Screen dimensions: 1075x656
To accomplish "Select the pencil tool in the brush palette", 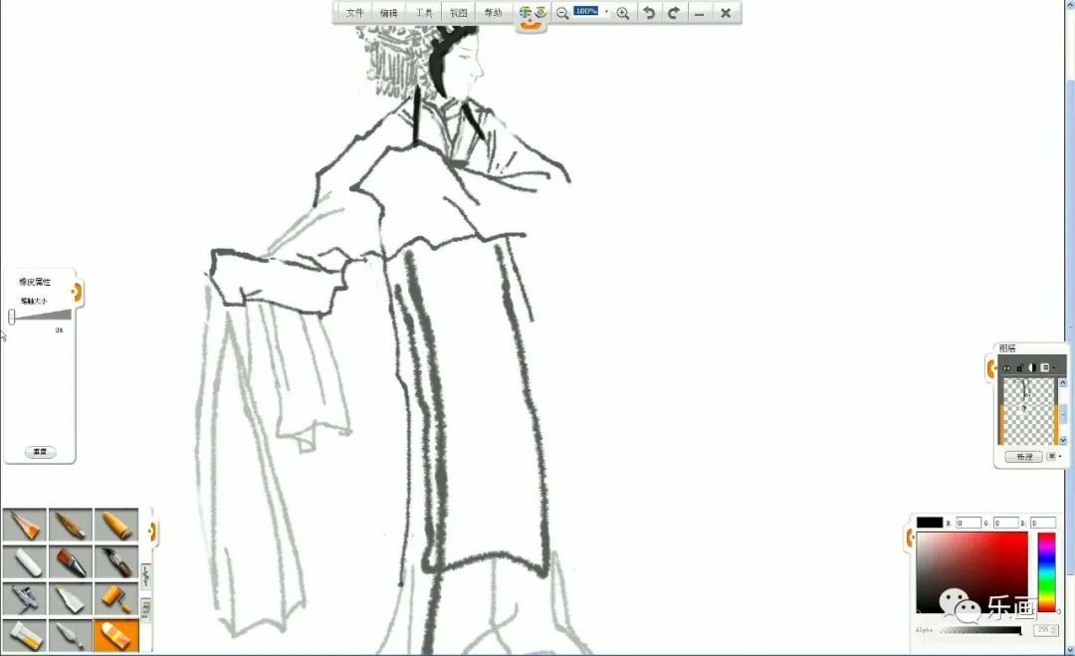I will click(25, 525).
